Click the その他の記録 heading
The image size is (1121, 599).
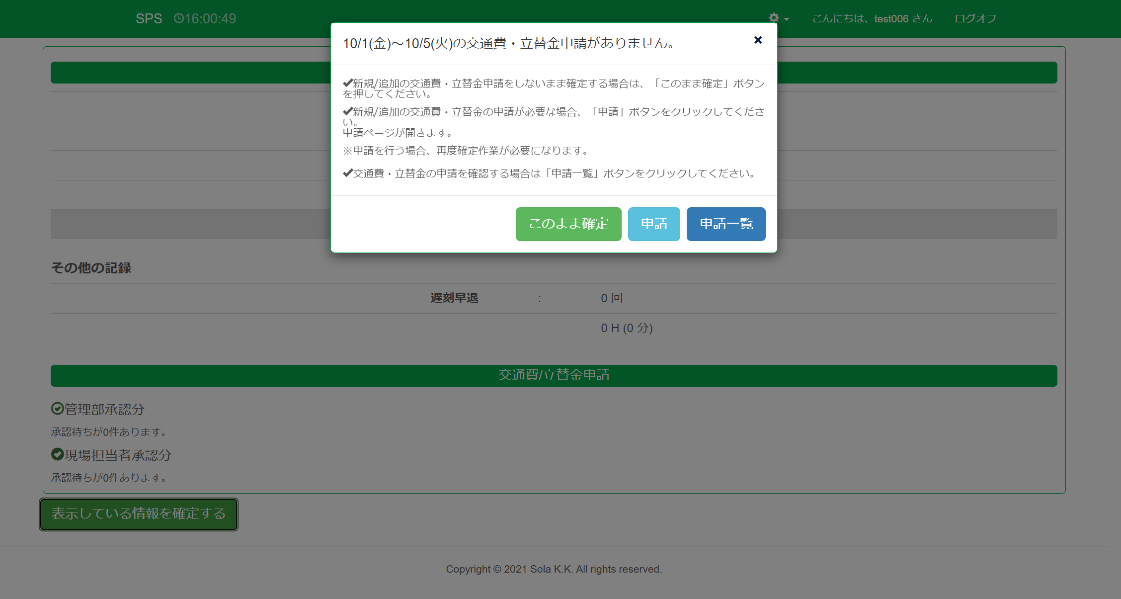point(91,268)
